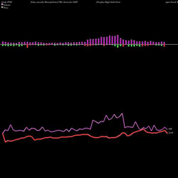Click the '(3day smooth) MunafaSutra(TM) charts for DHF' heading
This screenshot has height=178, width=178.
click(54, 2)
